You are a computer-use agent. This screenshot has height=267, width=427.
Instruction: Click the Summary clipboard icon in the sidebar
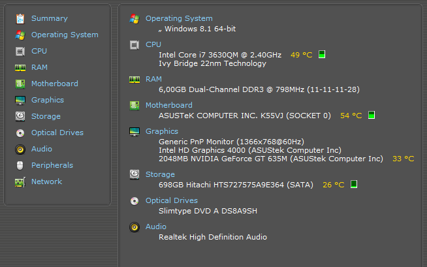pos(20,18)
